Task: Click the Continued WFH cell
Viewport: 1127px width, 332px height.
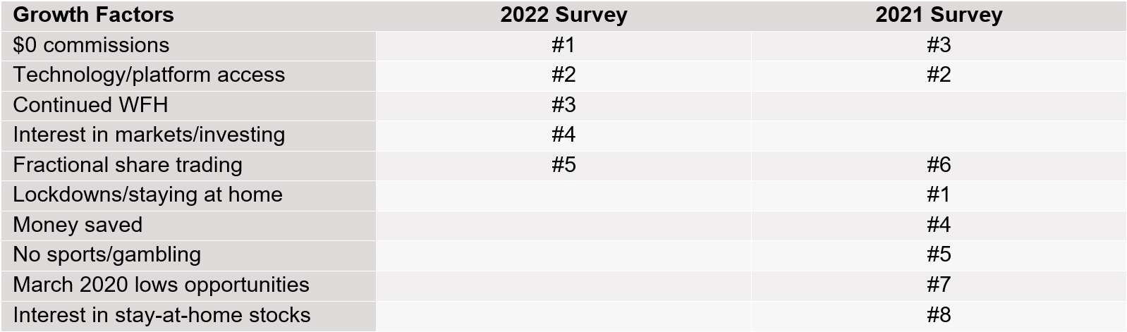Action: [90, 105]
